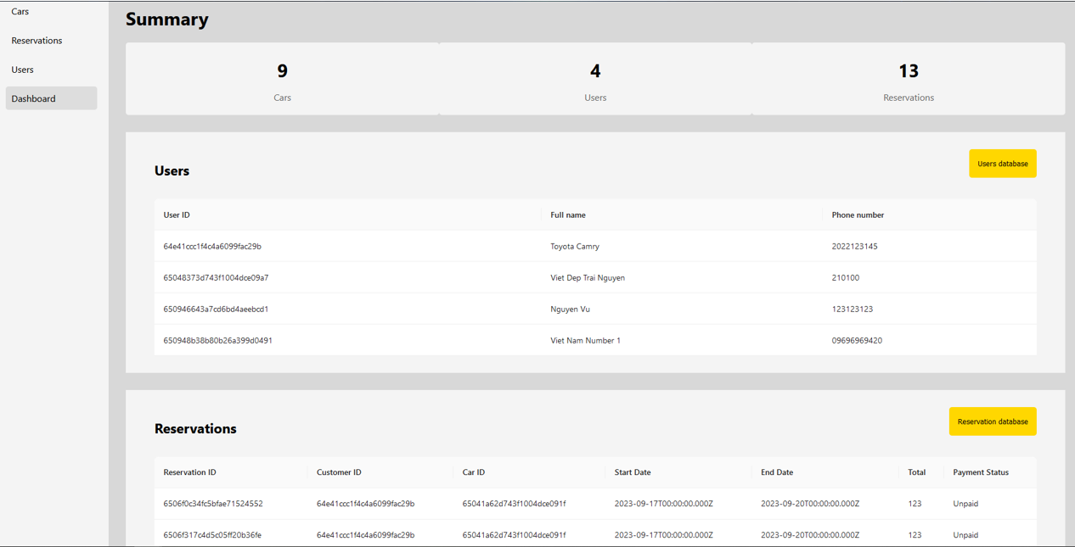Image resolution: width=1075 pixels, height=547 pixels.
Task: Click the name Viet Dep Trai Nguyen
Action: (x=588, y=278)
